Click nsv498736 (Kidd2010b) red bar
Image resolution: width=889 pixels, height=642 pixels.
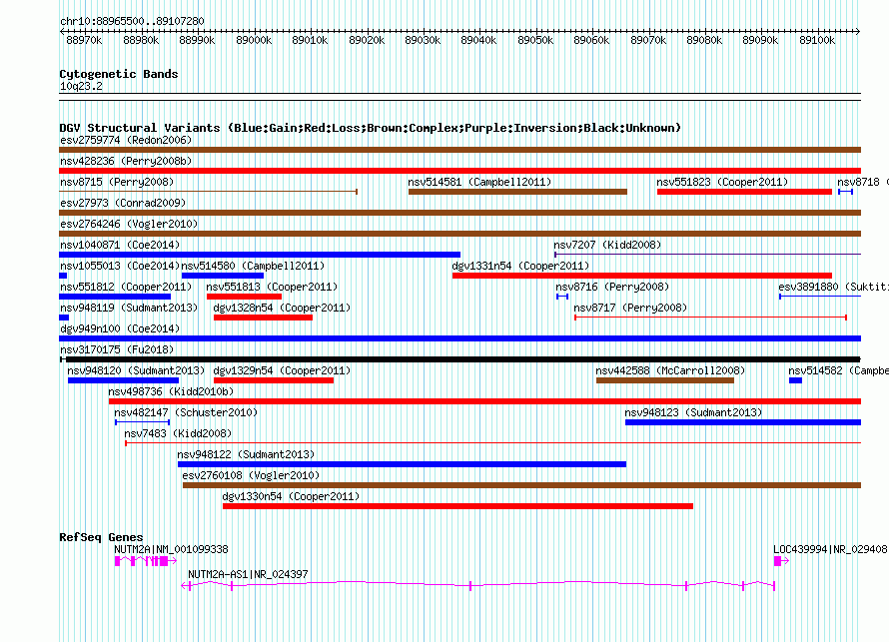[484, 401]
